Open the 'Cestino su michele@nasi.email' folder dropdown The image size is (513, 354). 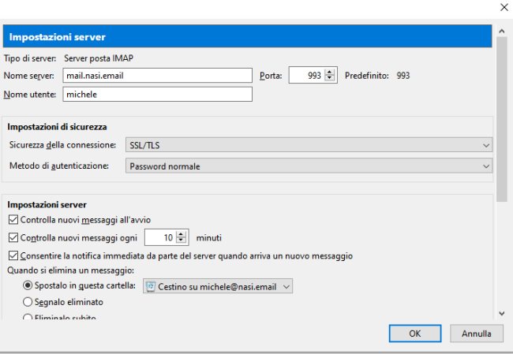[x=218, y=287]
